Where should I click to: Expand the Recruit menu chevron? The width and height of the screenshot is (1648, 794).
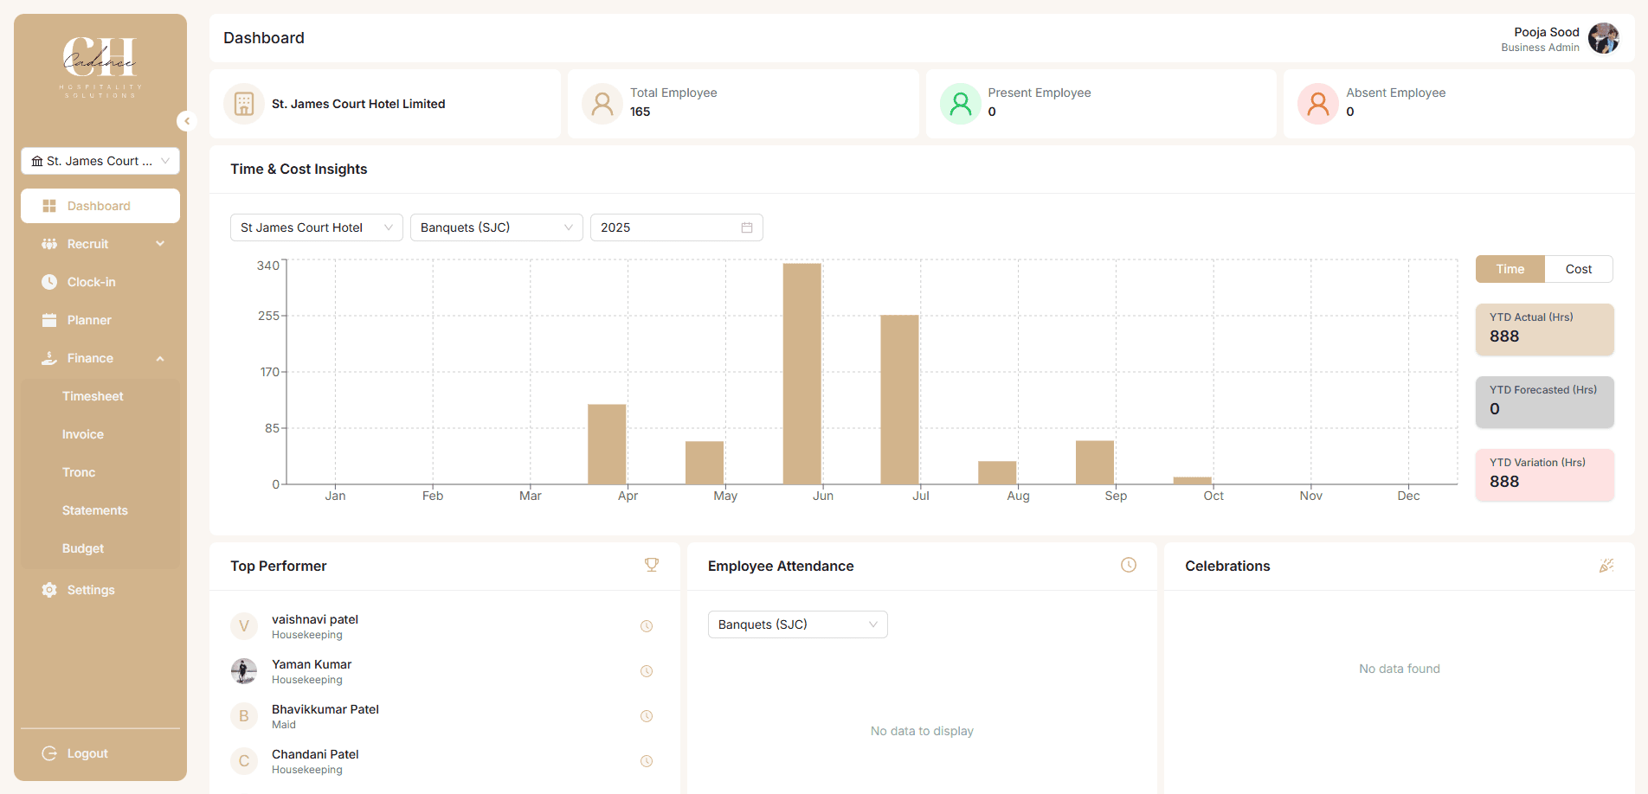pos(160,244)
